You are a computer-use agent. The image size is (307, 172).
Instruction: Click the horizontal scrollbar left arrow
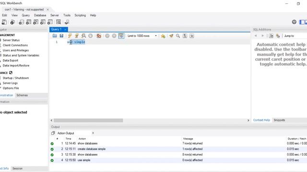[x=51, y=120]
